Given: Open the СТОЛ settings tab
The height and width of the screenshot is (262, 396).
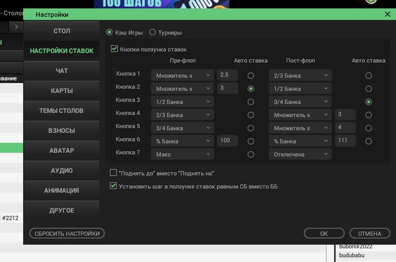Looking at the screenshot, I should (62, 30).
